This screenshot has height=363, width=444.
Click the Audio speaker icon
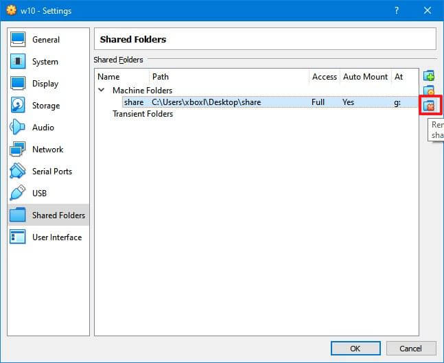[17, 127]
